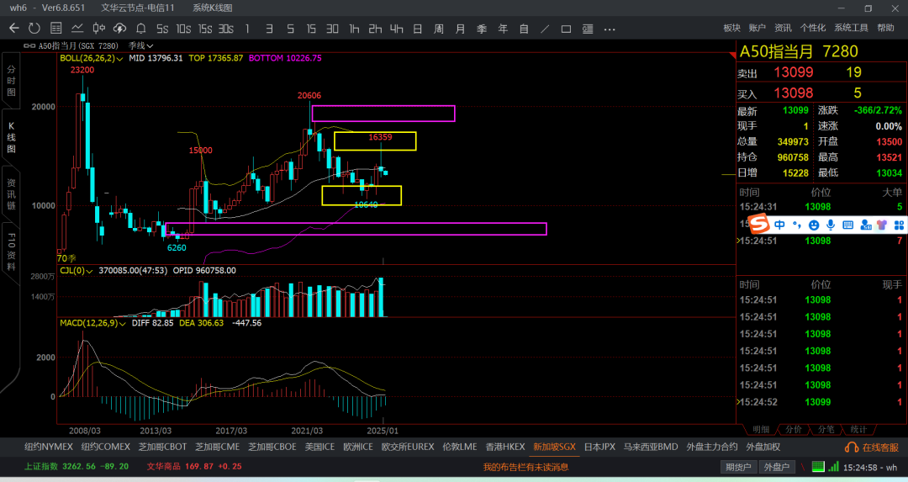Select the 明细 bottom tab

pos(760,429)
